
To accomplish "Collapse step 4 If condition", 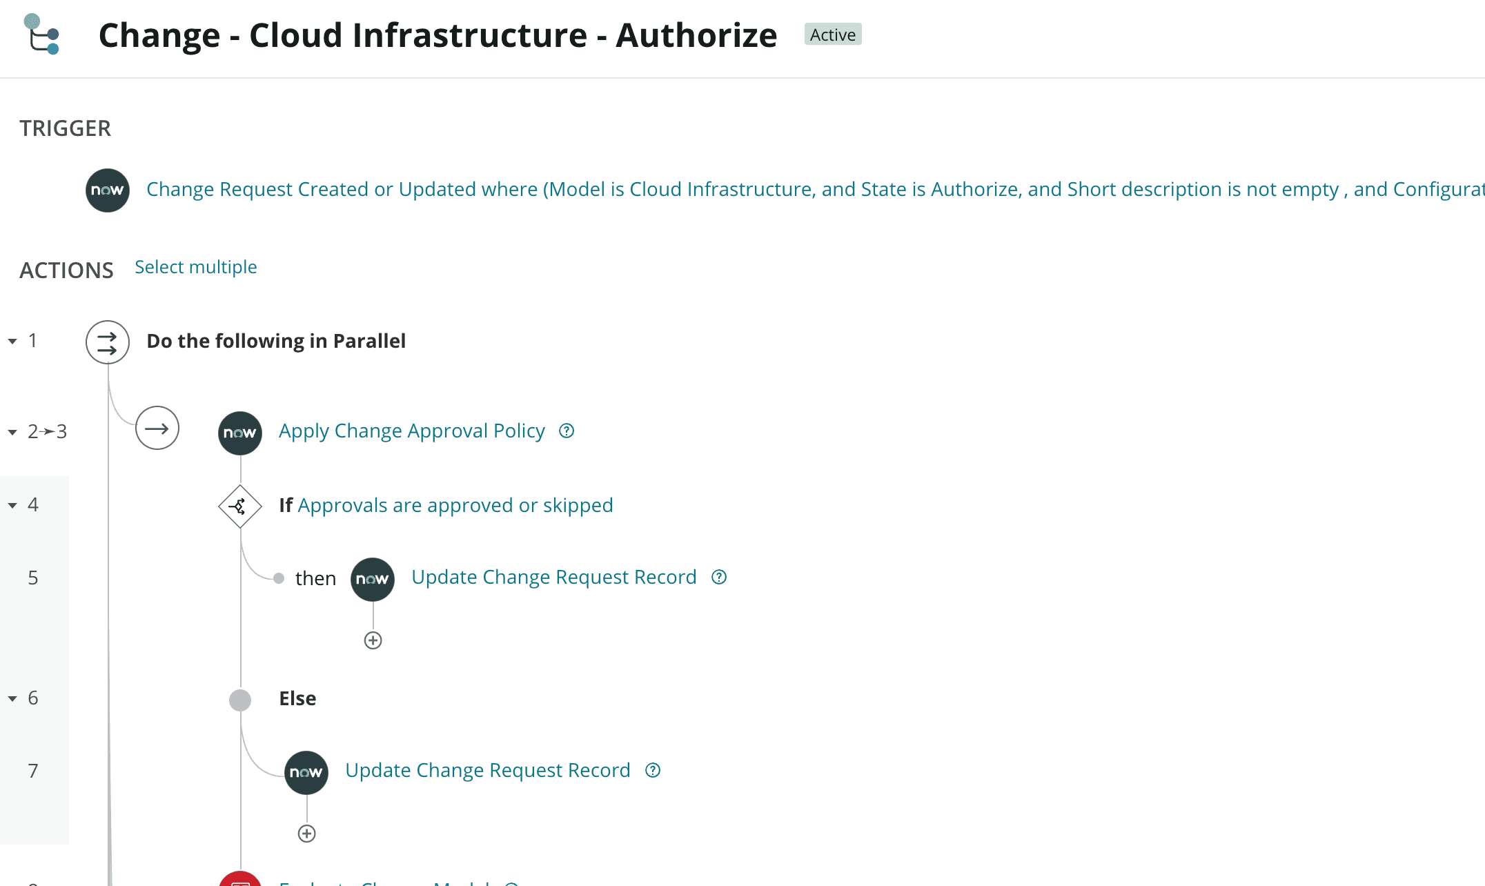I will coord(12,505).
